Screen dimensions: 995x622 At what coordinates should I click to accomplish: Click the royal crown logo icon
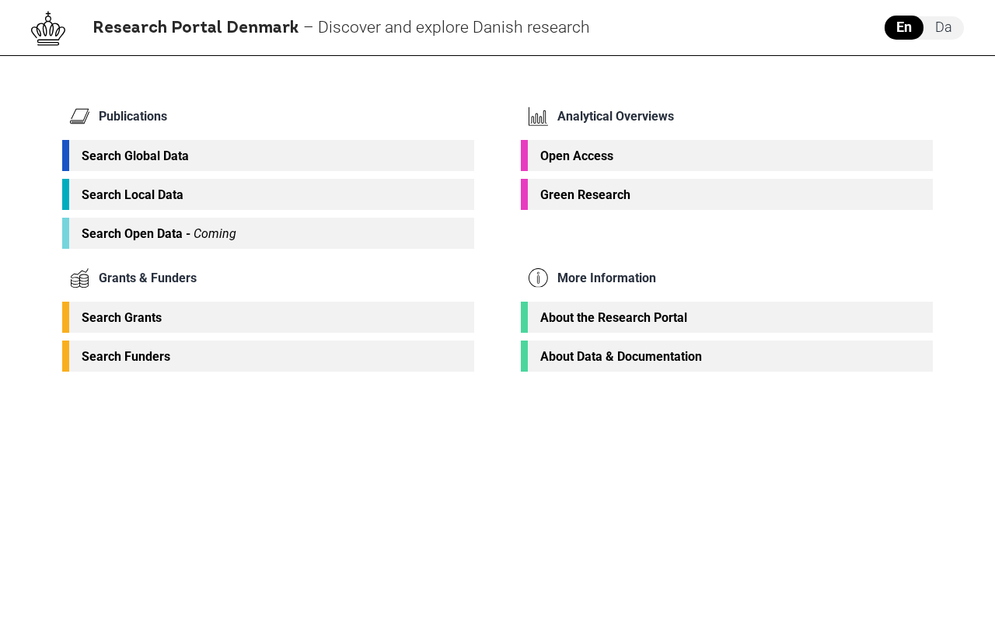click(x=48, y=28)
